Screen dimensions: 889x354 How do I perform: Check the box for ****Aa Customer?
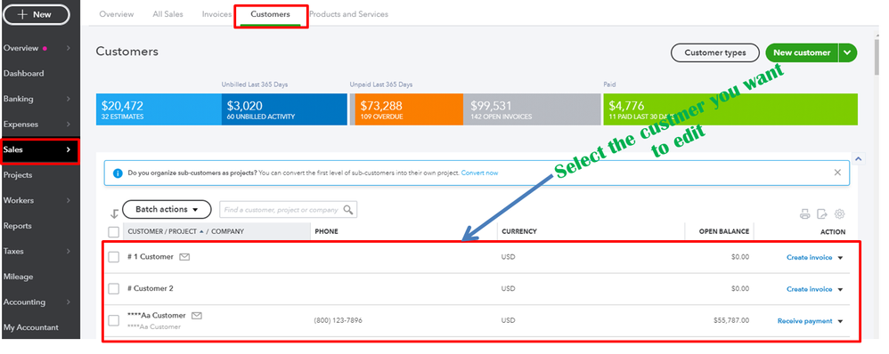click(114, 320)
